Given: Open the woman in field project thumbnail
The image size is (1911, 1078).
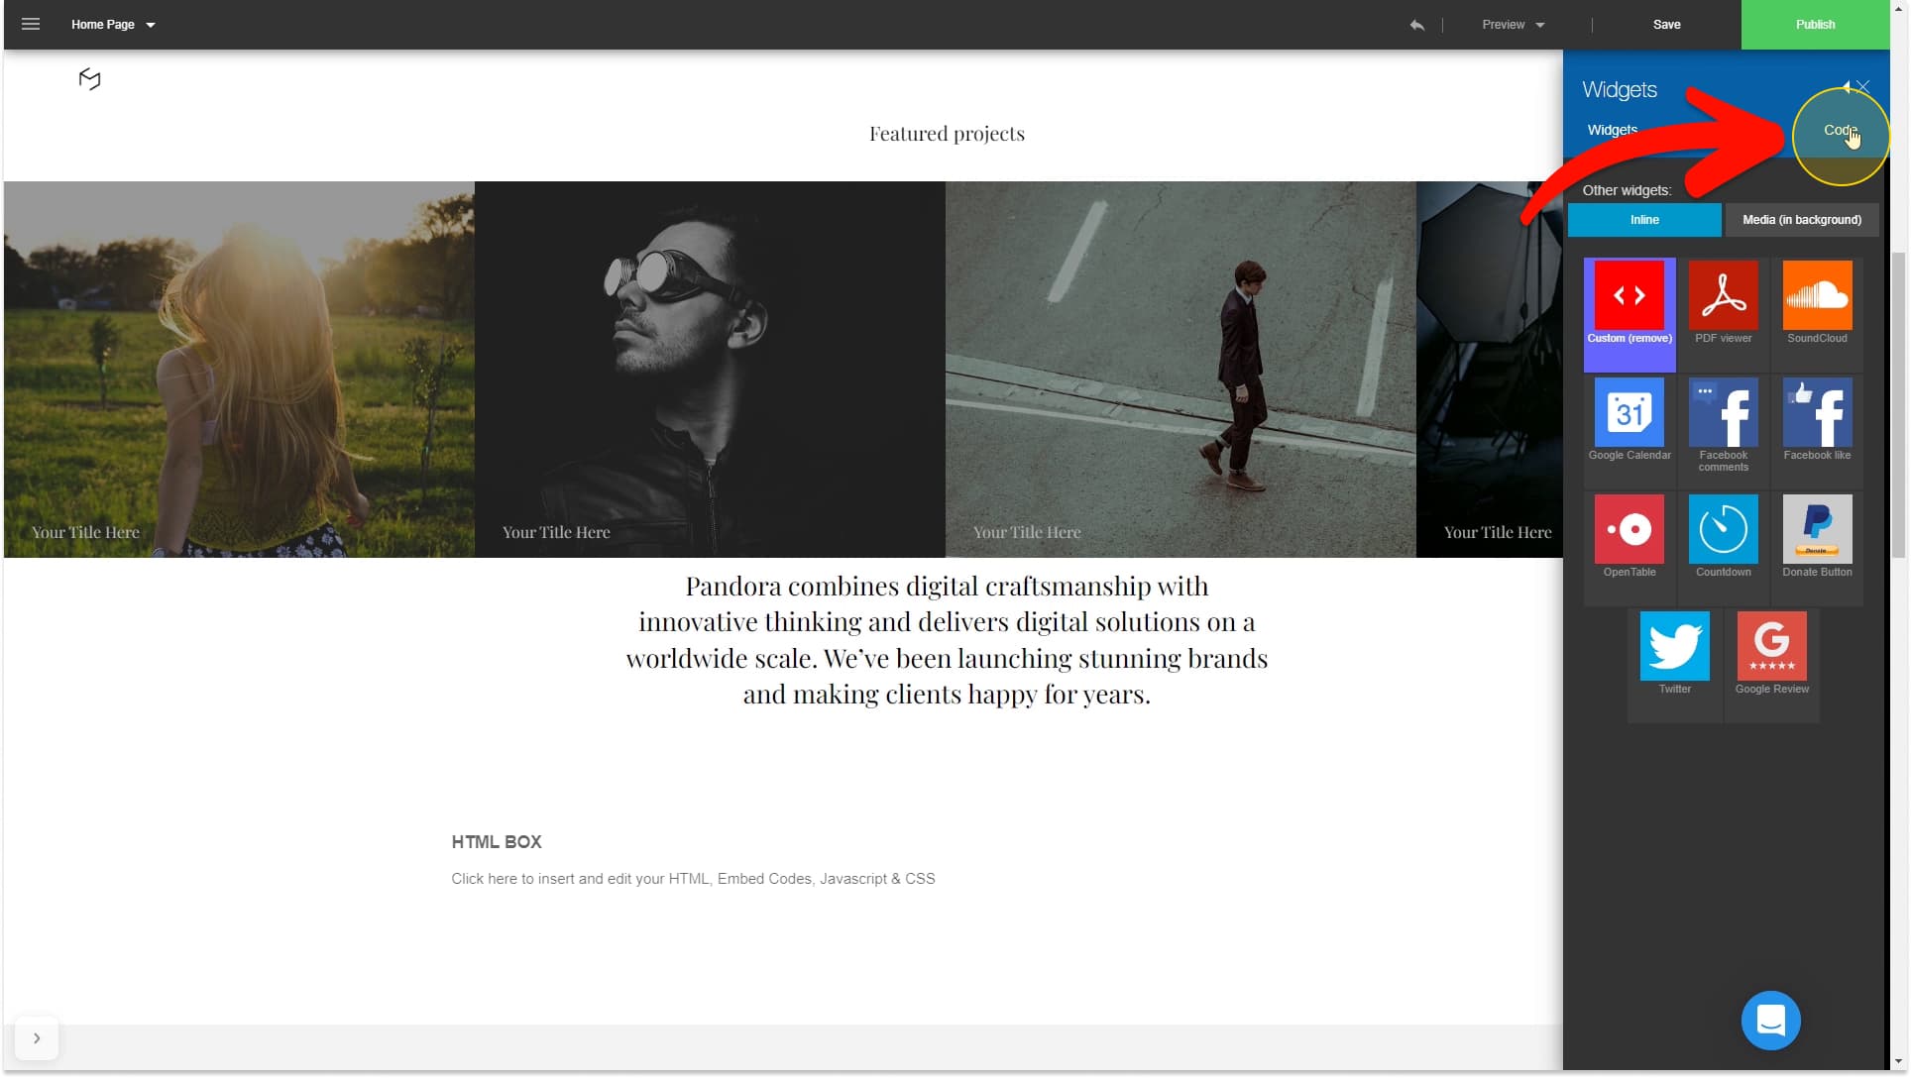Looking at the screenshot, I should click(239, 369).
